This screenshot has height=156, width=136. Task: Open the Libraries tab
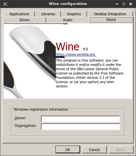tap(48, 14)
